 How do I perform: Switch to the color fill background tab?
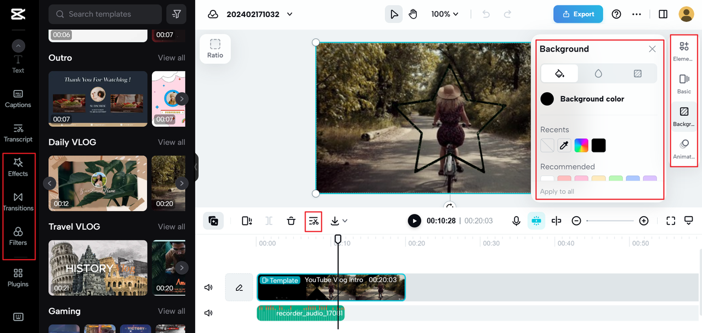pos(559,74)
